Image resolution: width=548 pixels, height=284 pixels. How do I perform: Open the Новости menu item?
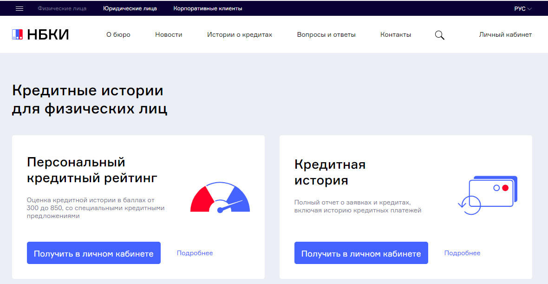pos(169,34)
